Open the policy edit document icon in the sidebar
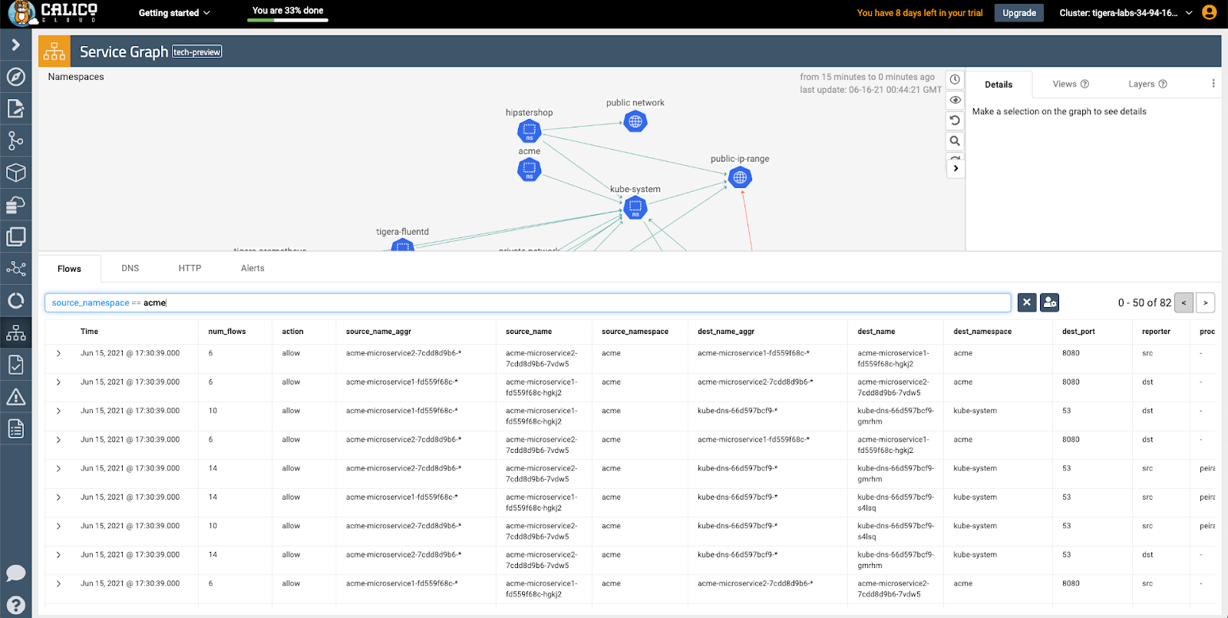Image resolution: width=1228 pixels, height=618 pixels. (15, 108)
